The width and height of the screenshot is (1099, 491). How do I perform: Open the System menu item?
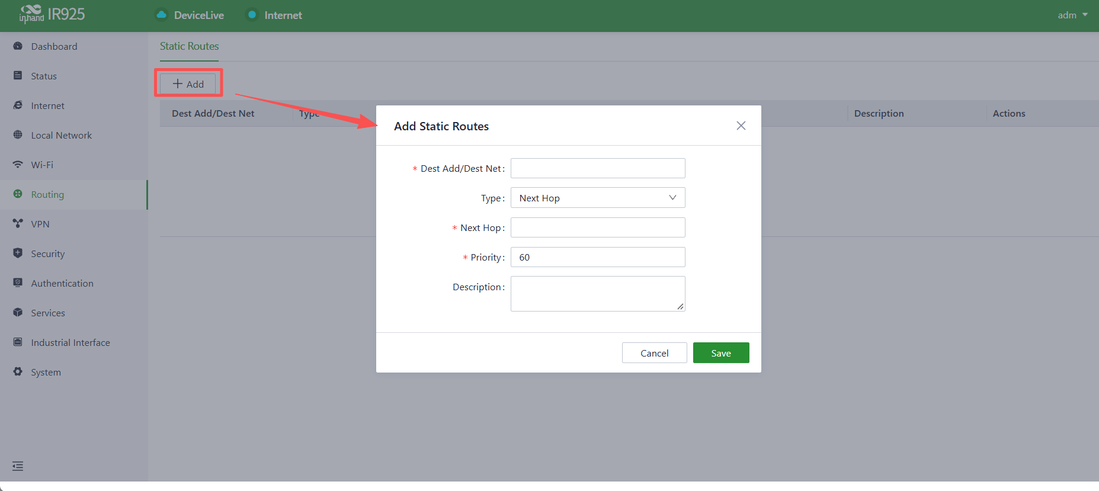pos(73,372)
